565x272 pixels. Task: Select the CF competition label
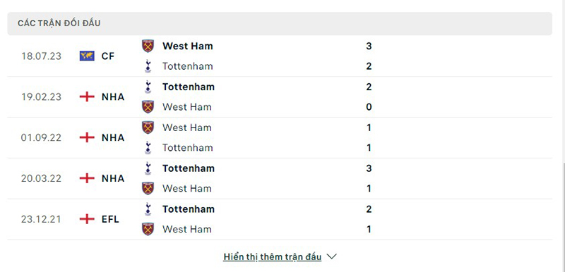coord(108,56)
